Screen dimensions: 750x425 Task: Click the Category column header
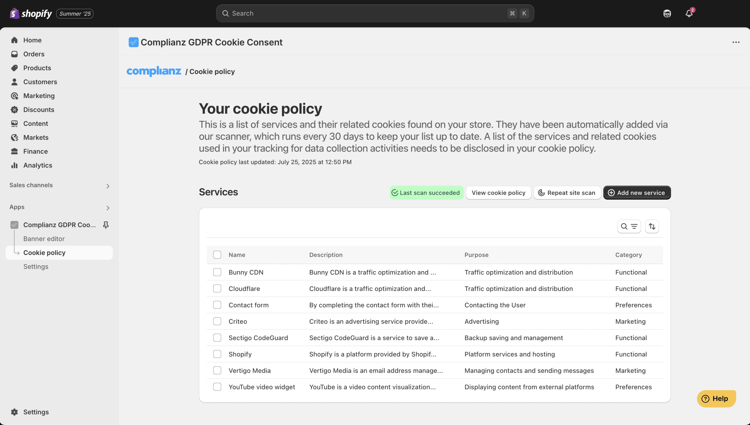(x=628, y=255)
